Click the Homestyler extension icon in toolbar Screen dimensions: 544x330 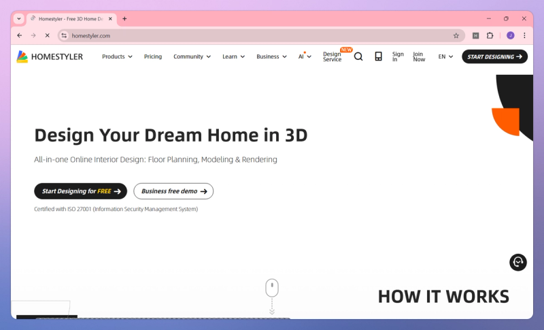click(475, 35)
